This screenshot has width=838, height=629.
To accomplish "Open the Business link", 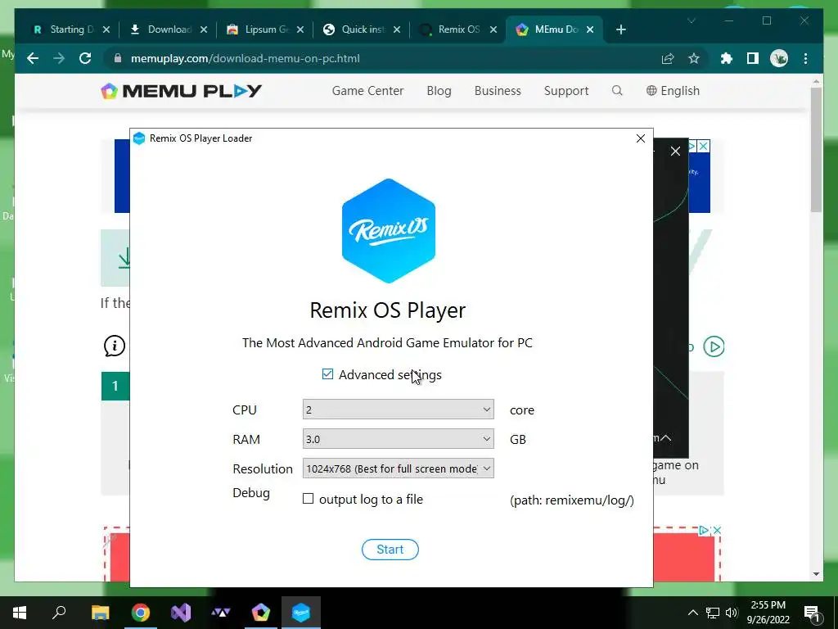I will click(498, 91).
